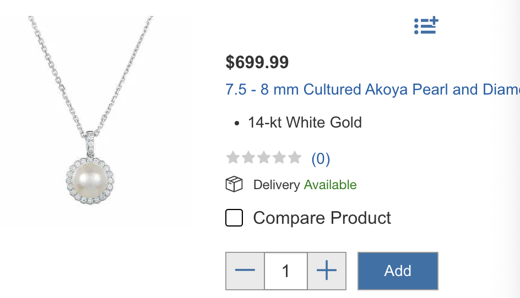Click the $699.99 price text

click(x=257, y=62)
